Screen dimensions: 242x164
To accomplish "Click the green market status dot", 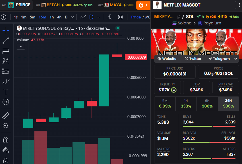I will point(118,28).
